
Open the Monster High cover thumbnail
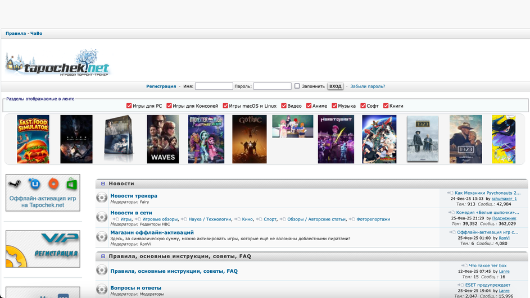[x=206, y=139]
